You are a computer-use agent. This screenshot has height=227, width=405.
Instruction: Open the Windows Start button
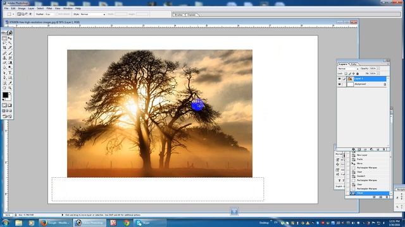point(6,223)
